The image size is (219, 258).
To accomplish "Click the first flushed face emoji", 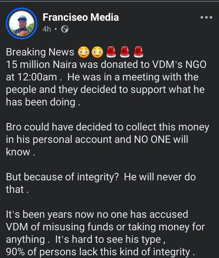I will click(x=84, y=52).
